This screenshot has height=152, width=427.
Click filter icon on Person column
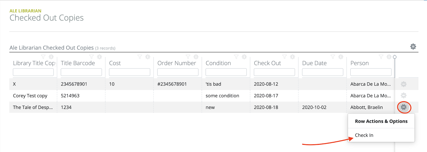click(x=381, y=57)
